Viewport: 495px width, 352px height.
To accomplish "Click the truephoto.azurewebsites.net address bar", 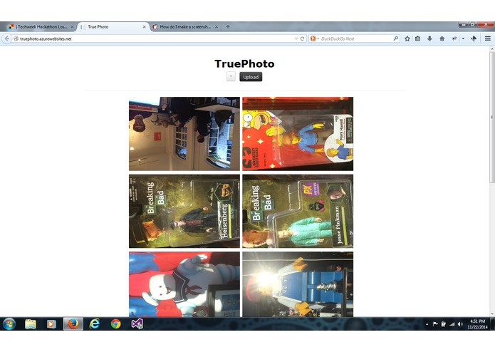I will 153,38.
